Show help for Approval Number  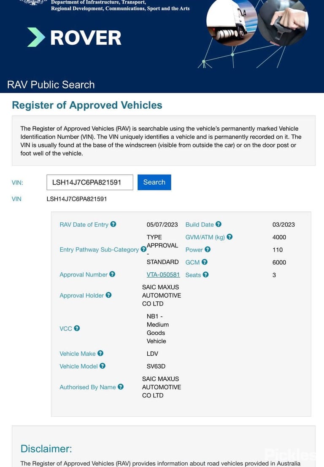pyautogui.click(x=112, y=274)
